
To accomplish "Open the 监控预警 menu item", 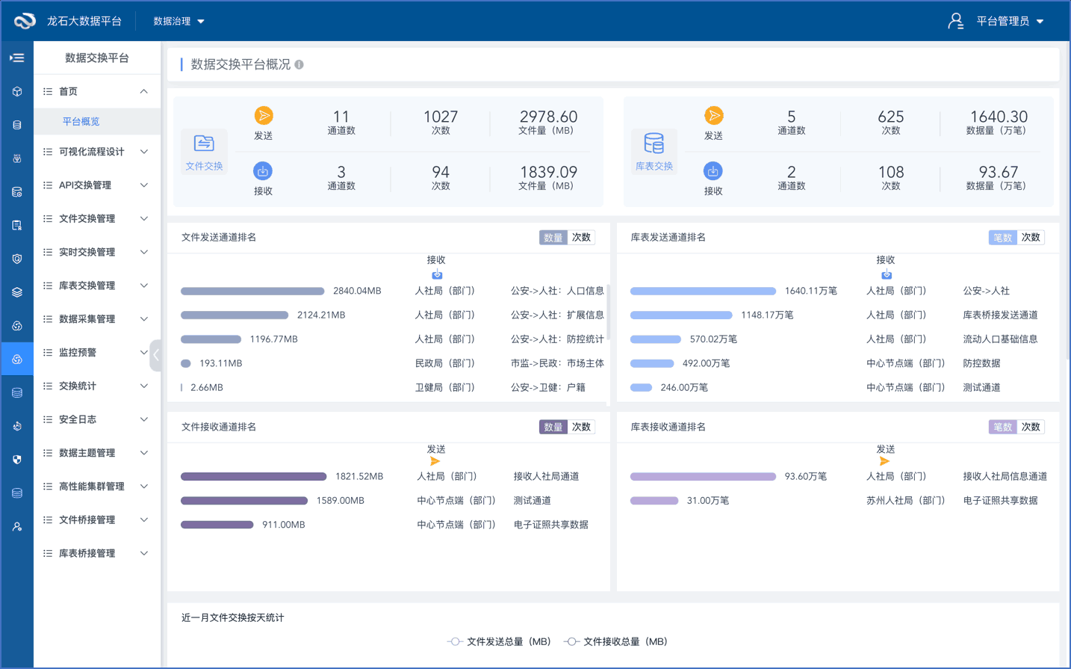I will (x=97, y=353).
